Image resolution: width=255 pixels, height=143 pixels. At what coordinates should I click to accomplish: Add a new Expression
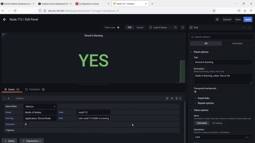pos(32,141)
